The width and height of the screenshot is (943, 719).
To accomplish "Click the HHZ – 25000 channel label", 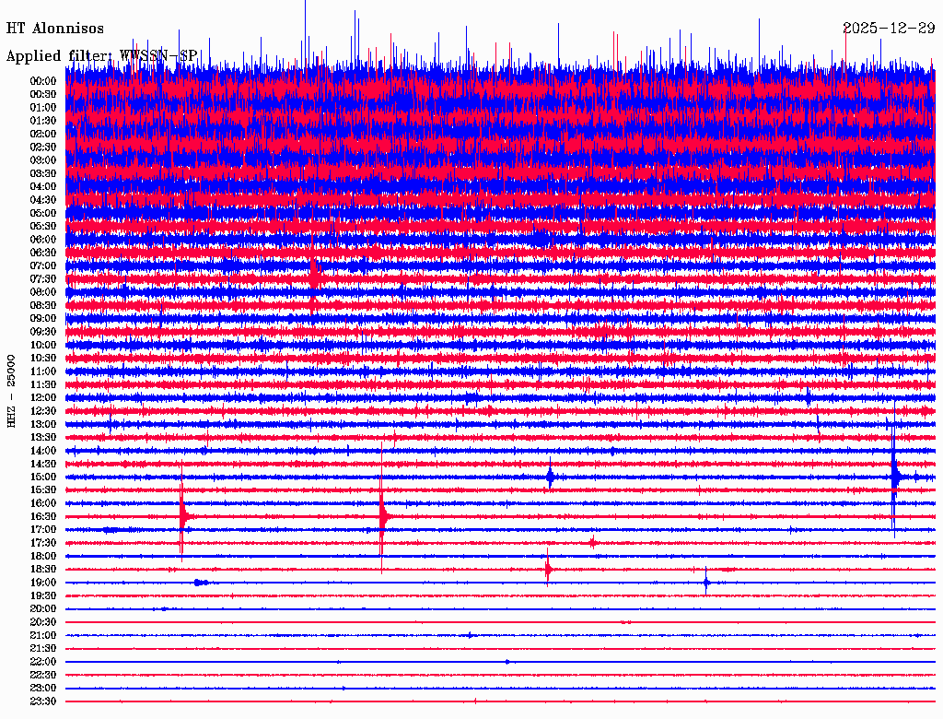I will (11, 391).
